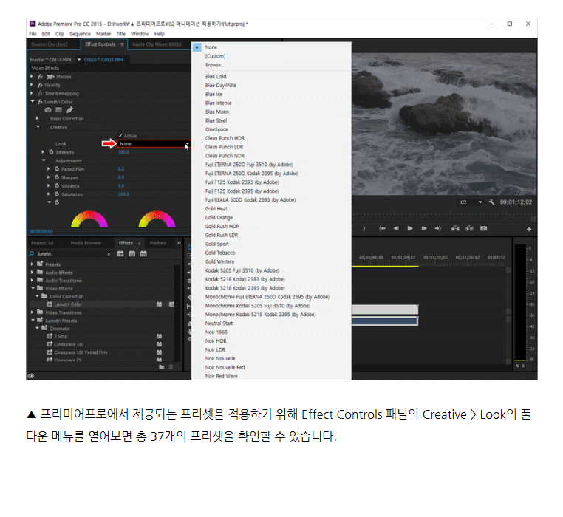Collapse the Creative section
563x517 pixels.
tap(38, 127)
